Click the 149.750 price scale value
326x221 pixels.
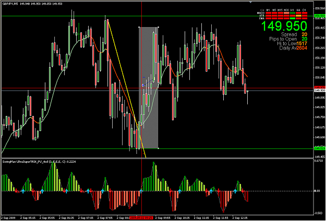click(x=320, y=117)
